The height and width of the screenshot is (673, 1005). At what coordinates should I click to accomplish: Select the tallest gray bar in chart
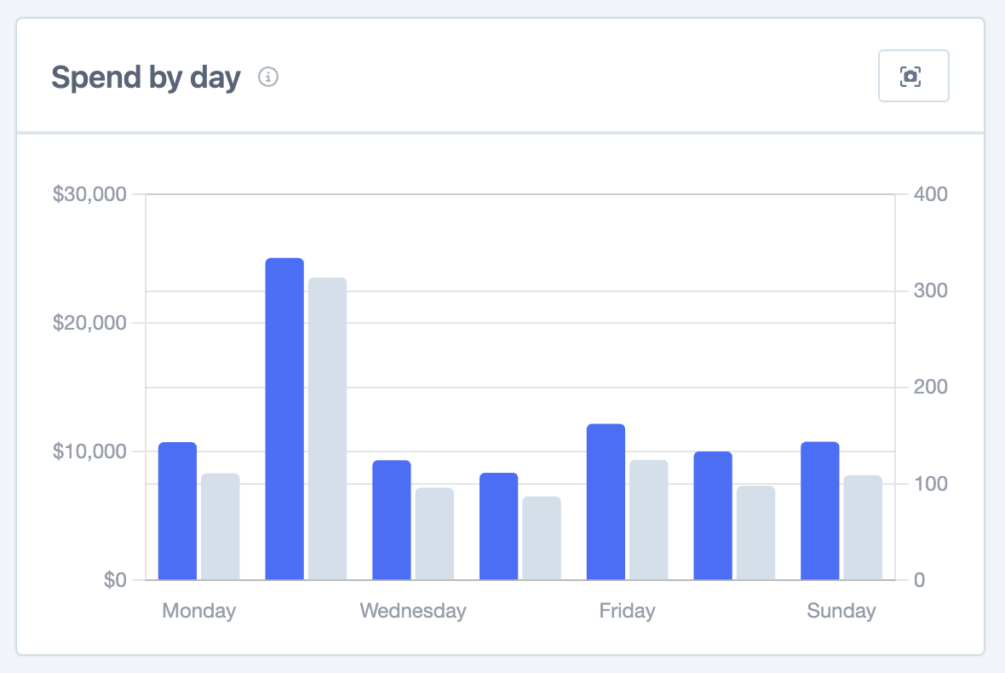click(x=327, y=429)
